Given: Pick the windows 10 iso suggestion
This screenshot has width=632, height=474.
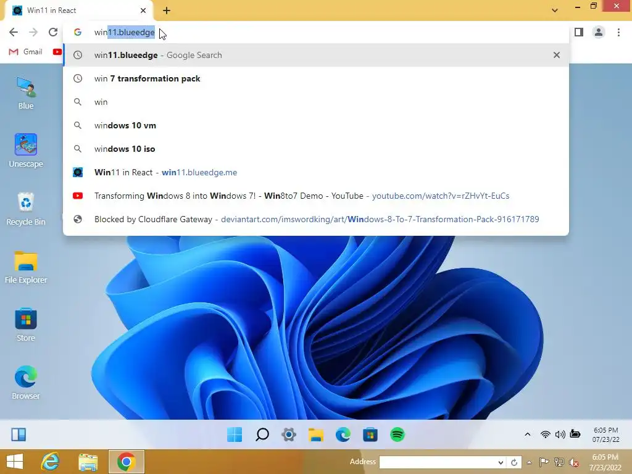Looking at the screenshot, I should coord(316,149).
